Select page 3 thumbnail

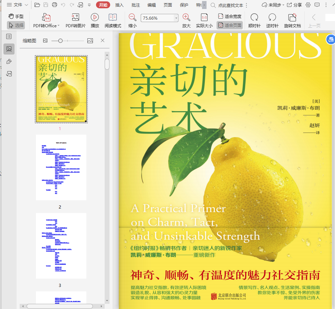(61, 246)
